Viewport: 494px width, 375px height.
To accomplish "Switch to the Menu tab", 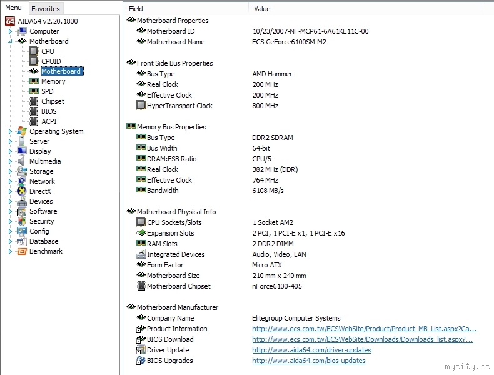I will [14, 8].
